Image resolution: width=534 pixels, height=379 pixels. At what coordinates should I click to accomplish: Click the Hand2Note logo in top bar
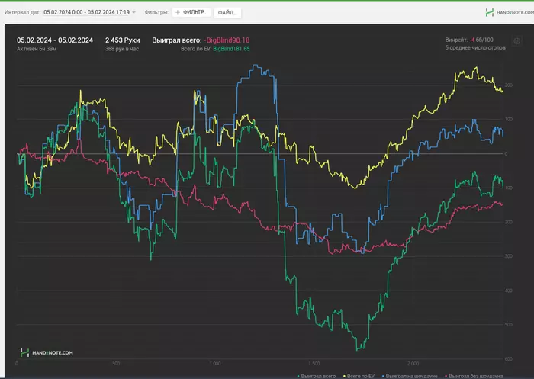(x=490, y=13)
